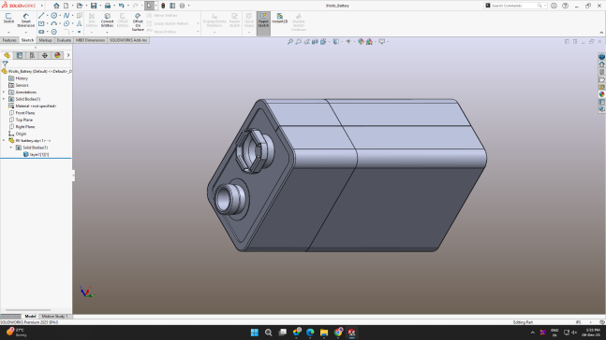Image resolution: width=606 pixels, height=340 pixels.
Task: Click the Instant2D tool
Action: tap(279, 18)
